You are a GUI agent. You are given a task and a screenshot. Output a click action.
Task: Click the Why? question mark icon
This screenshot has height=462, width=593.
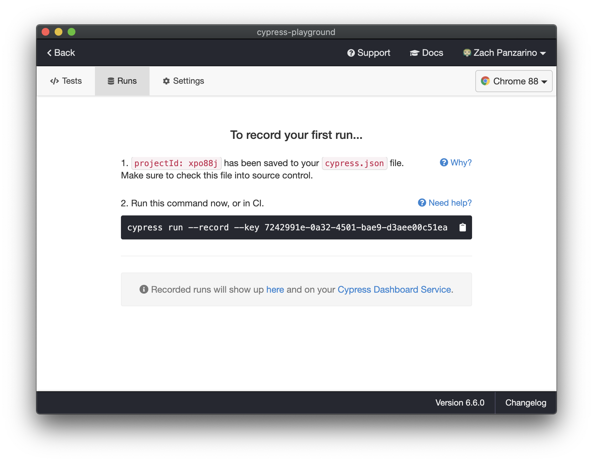(444, 163)
